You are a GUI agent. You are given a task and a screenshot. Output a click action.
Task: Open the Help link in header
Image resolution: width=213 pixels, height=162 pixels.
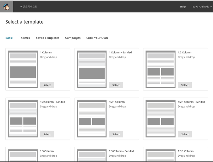tap(183, 6)
